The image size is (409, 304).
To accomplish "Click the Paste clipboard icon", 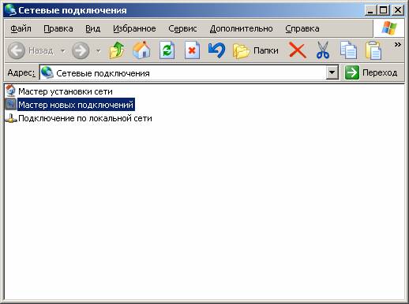I will click(373, 50).
